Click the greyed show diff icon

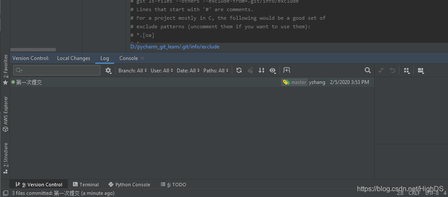point(381,70)
